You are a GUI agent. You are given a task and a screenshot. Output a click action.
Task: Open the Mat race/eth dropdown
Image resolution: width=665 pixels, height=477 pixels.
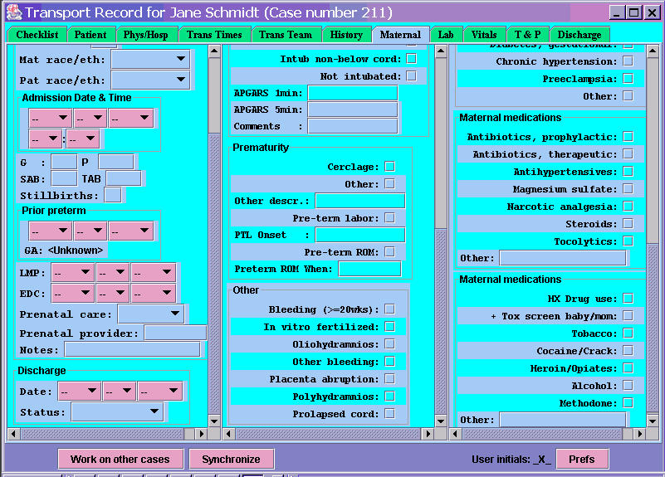point(150,60)
